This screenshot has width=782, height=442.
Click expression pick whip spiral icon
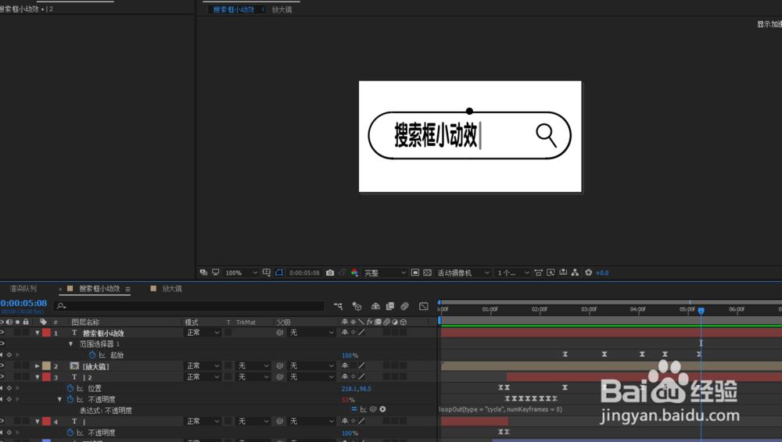coord(373,409)
